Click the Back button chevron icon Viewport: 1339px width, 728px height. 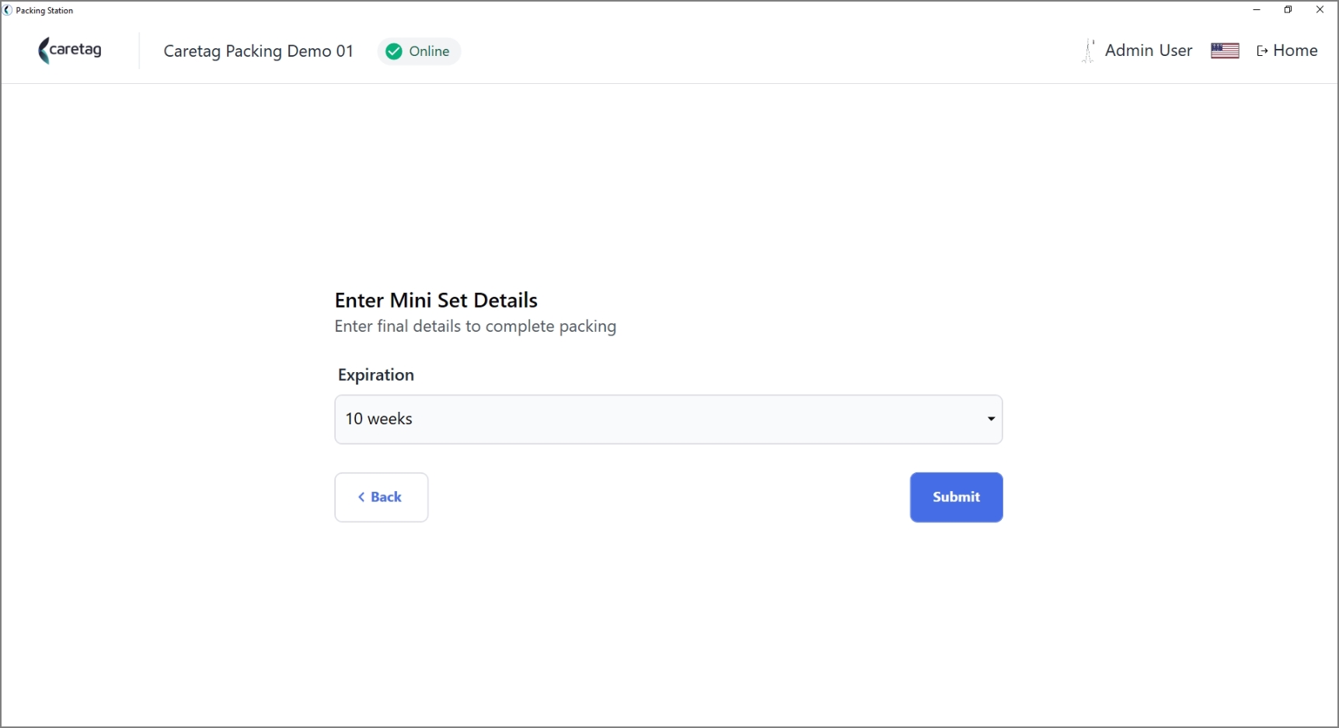[x=361, y=497]
